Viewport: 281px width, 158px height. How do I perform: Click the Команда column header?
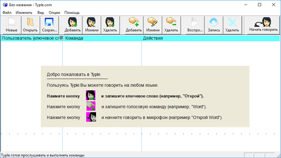click(x=102, y=38)
